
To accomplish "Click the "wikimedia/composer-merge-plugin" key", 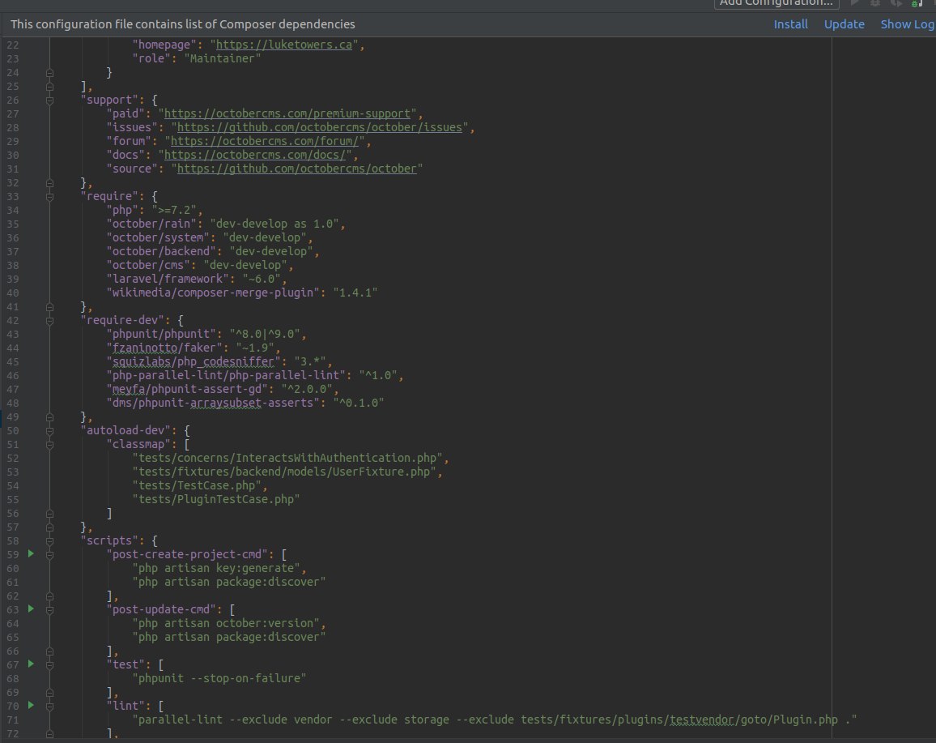I will [x=213, y=293].
